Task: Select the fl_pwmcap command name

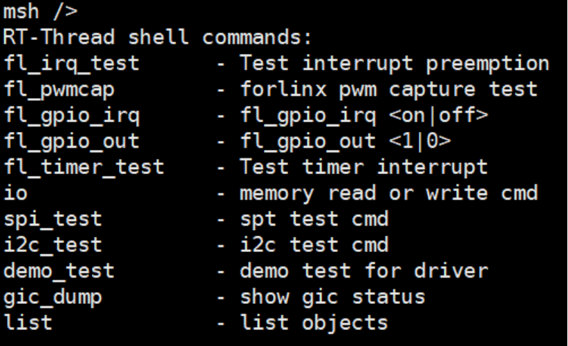Action: pos(59,90)
